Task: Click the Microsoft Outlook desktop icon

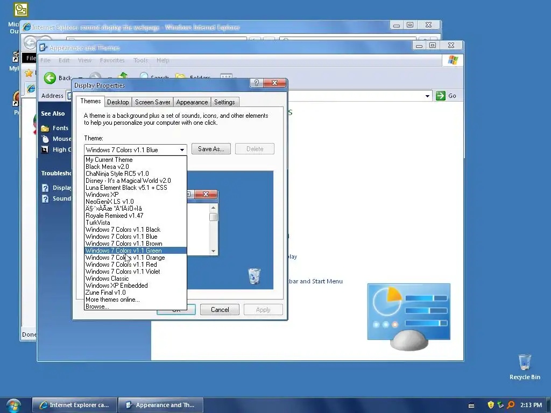Action: click(20, 10)
